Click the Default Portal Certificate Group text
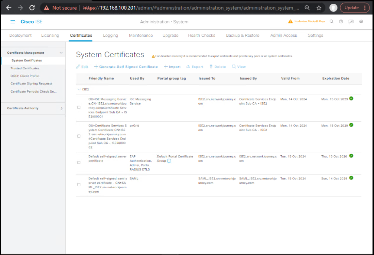374x255 pixels. pos(175,159)
